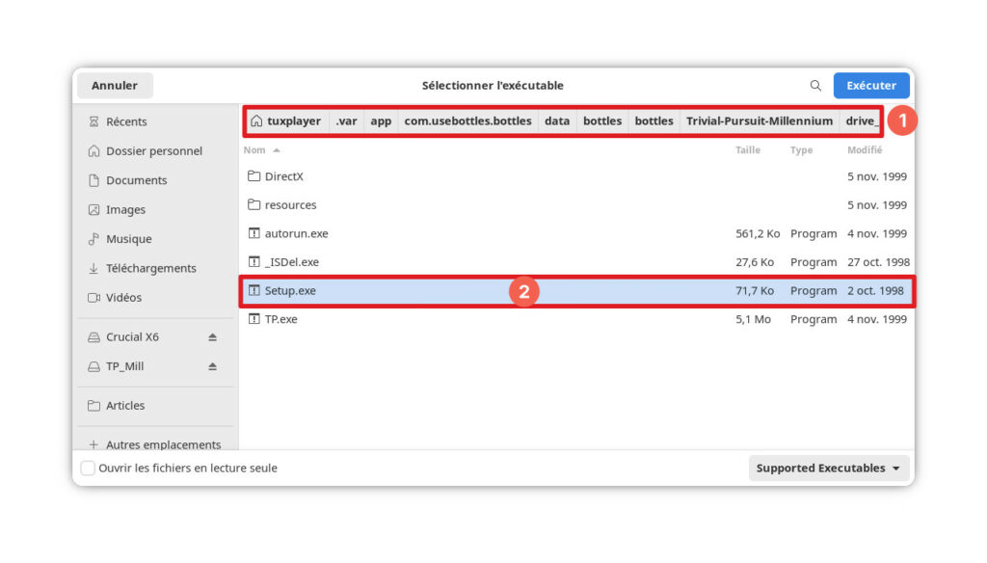Click the TP.exe file icon

click(x=254, y=319)
